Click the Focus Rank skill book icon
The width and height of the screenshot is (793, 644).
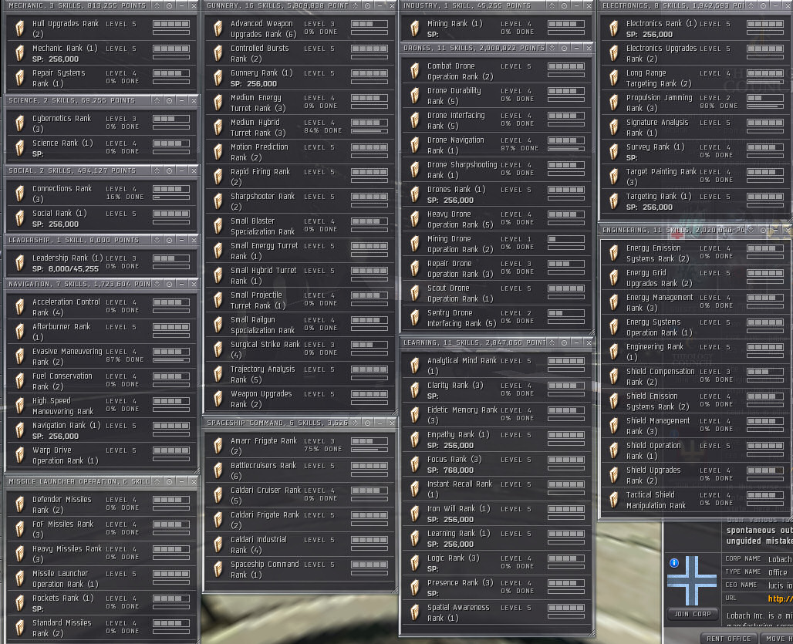[x=415, y=464]
